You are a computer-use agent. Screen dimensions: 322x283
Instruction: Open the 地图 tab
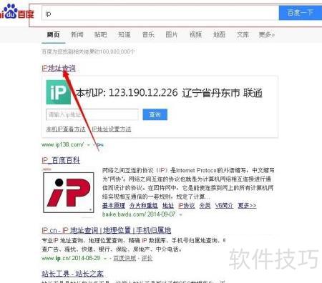tap(219, 34)
